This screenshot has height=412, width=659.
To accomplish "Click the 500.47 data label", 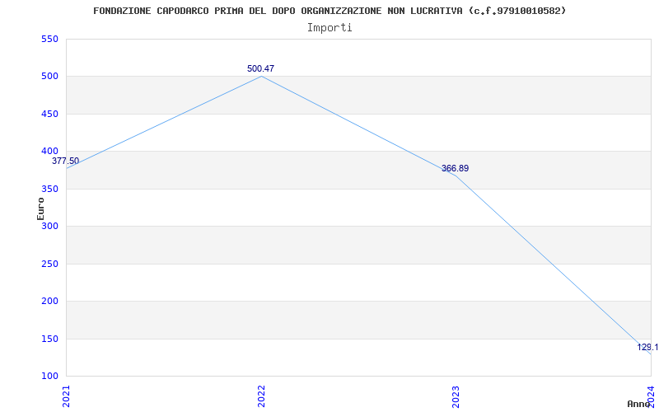I will coord(260,68).
